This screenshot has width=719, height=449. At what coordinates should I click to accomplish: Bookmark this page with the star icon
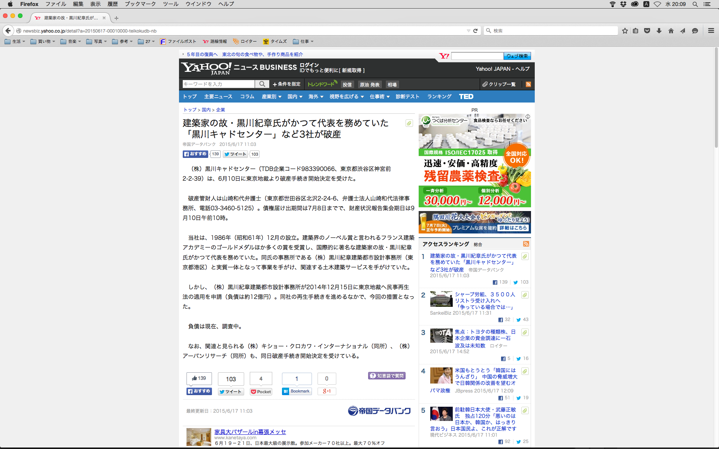(625, 31)
